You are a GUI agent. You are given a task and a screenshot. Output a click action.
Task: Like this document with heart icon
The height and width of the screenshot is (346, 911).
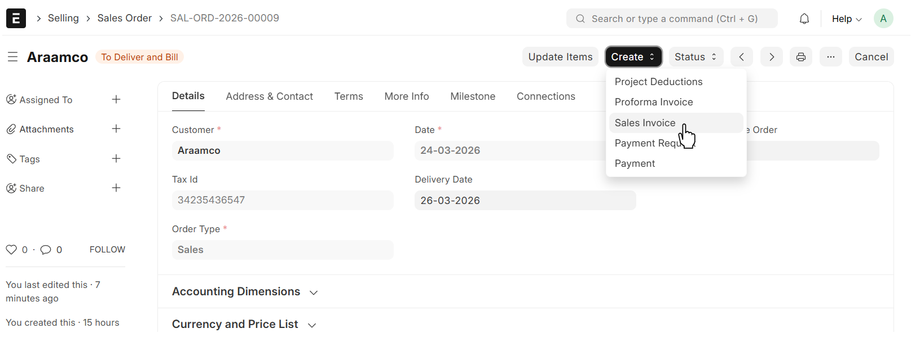coord(11,250)
